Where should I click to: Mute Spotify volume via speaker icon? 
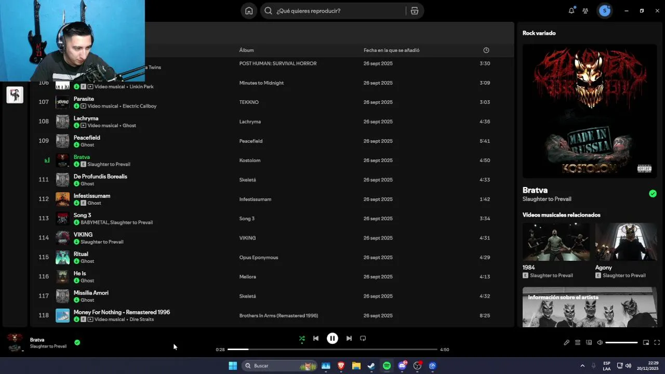[x=600, y=342]
